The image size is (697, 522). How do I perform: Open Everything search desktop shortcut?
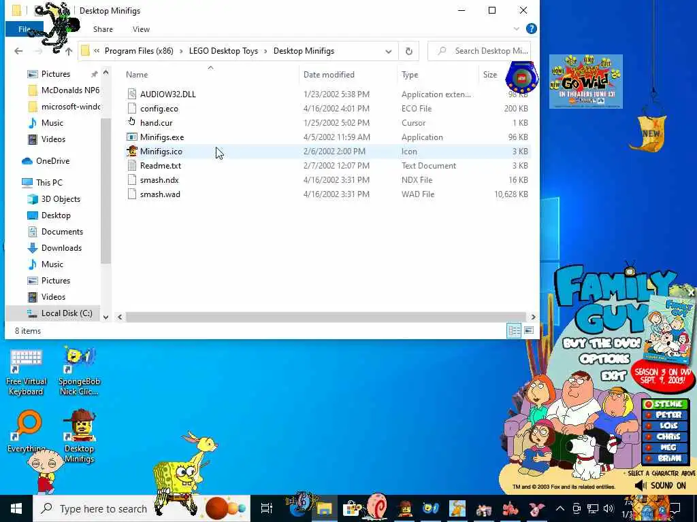[26, 432]
